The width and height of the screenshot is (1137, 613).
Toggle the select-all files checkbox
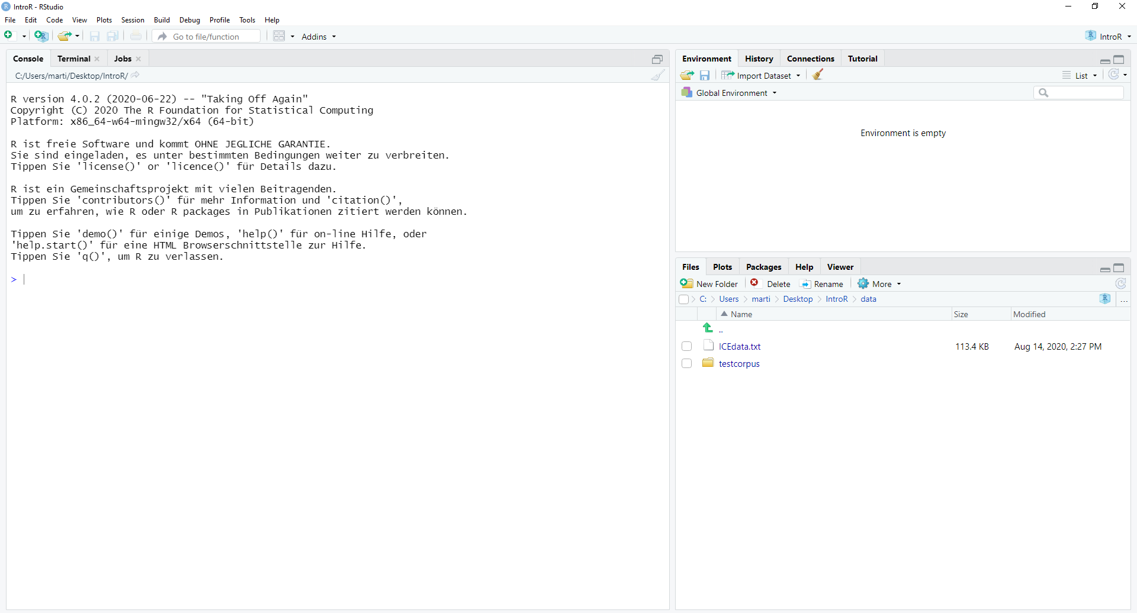point(684,299)
